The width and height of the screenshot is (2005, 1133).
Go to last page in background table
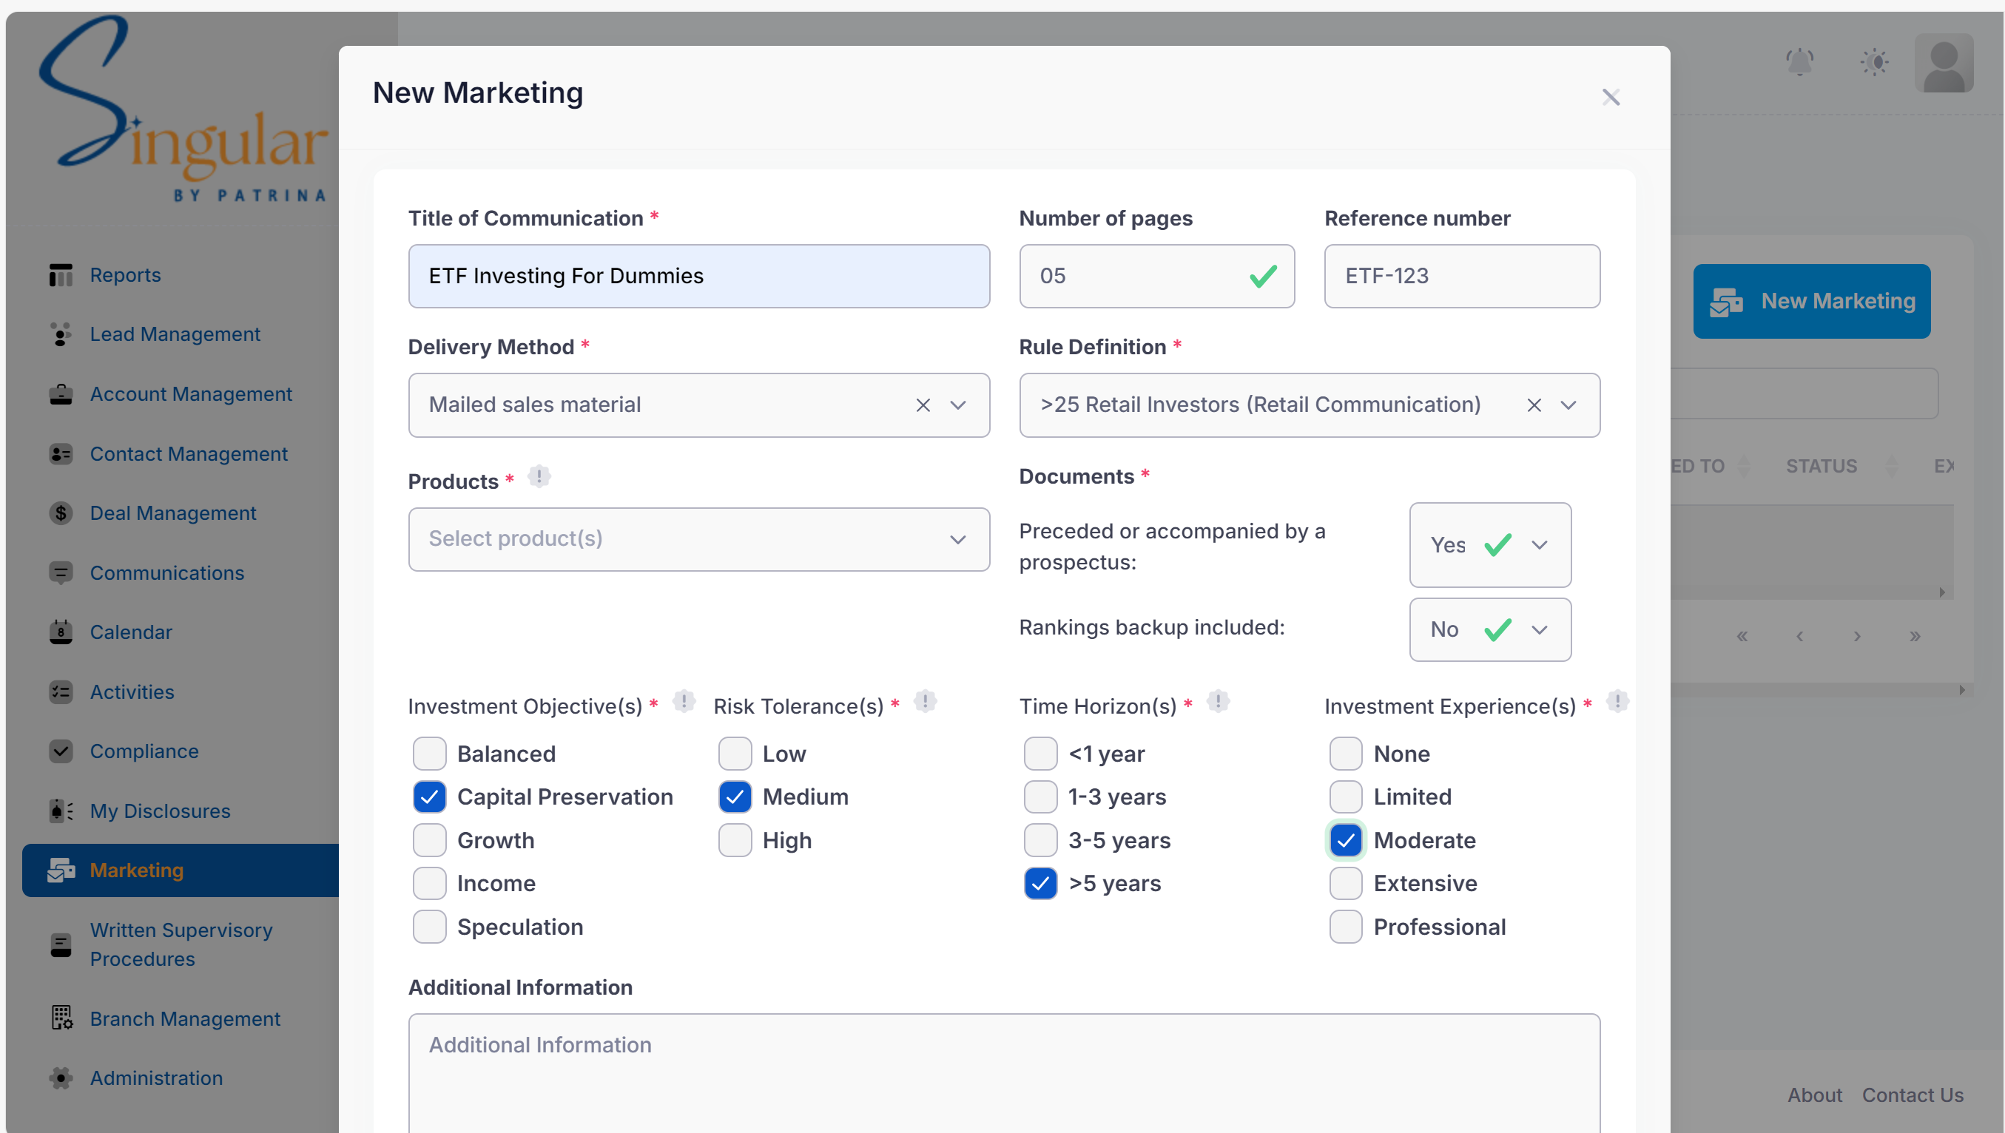[x=1915, y=637]
